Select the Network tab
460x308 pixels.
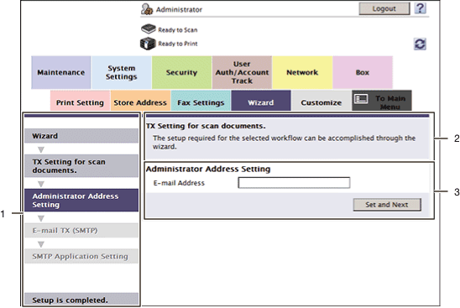point(302,72)
